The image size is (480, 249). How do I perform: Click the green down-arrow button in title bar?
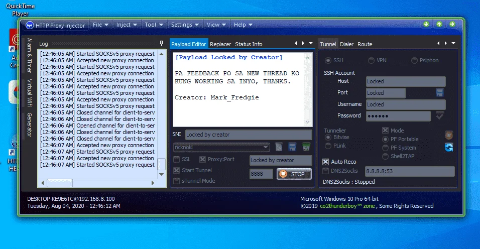[x=426, y=24]
